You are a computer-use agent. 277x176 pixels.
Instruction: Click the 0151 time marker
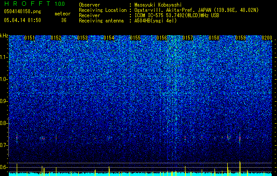(30, 38)
